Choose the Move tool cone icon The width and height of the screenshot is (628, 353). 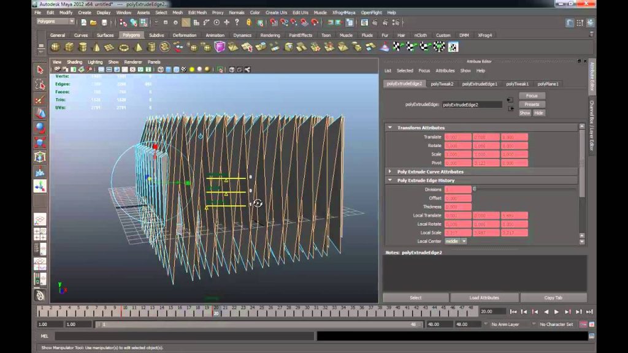tap(40, 113)
